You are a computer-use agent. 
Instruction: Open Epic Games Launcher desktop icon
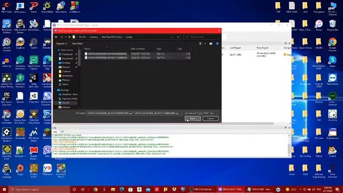tap(6, 99)
